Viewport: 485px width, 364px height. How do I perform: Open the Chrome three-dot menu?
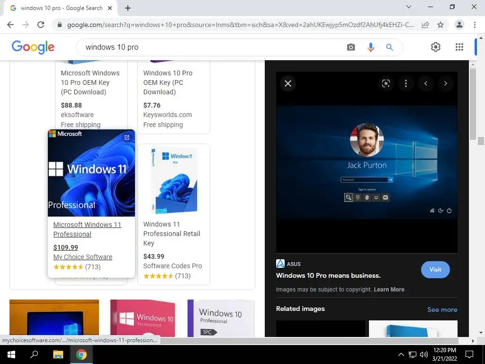point(475,25)
